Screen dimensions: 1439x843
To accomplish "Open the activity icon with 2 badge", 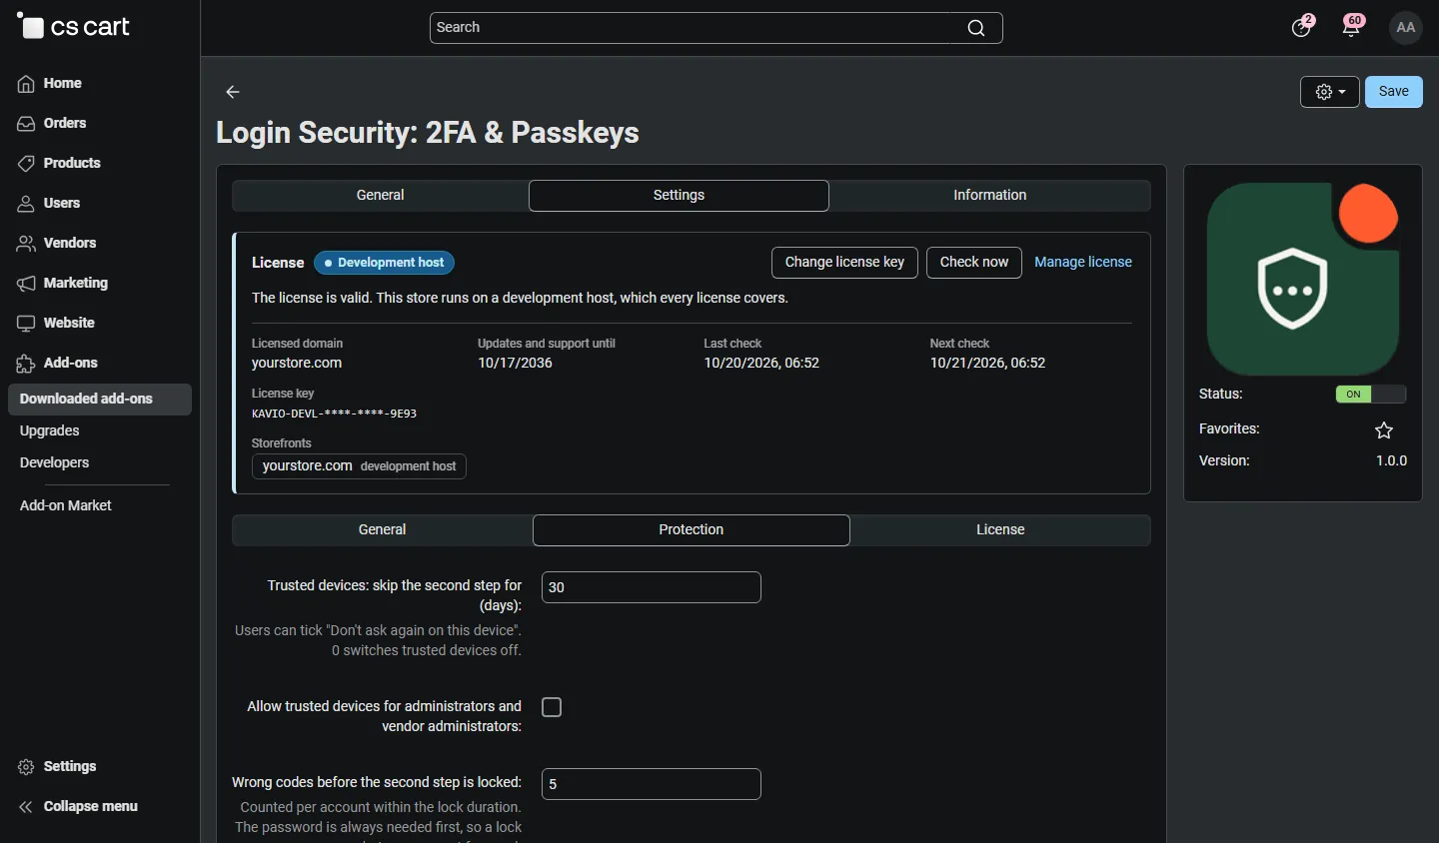I will tap(1302, 27).
